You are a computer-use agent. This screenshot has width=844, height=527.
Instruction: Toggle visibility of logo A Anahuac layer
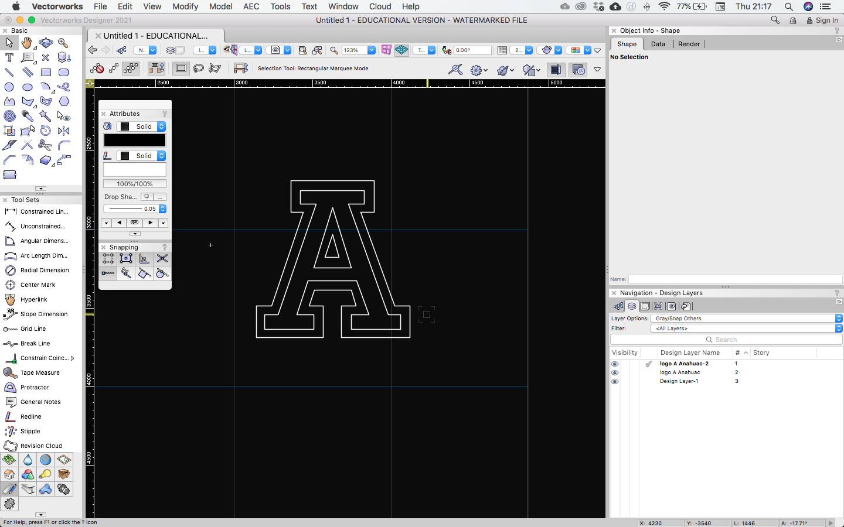pyautogui.click(x=615, y=372)
